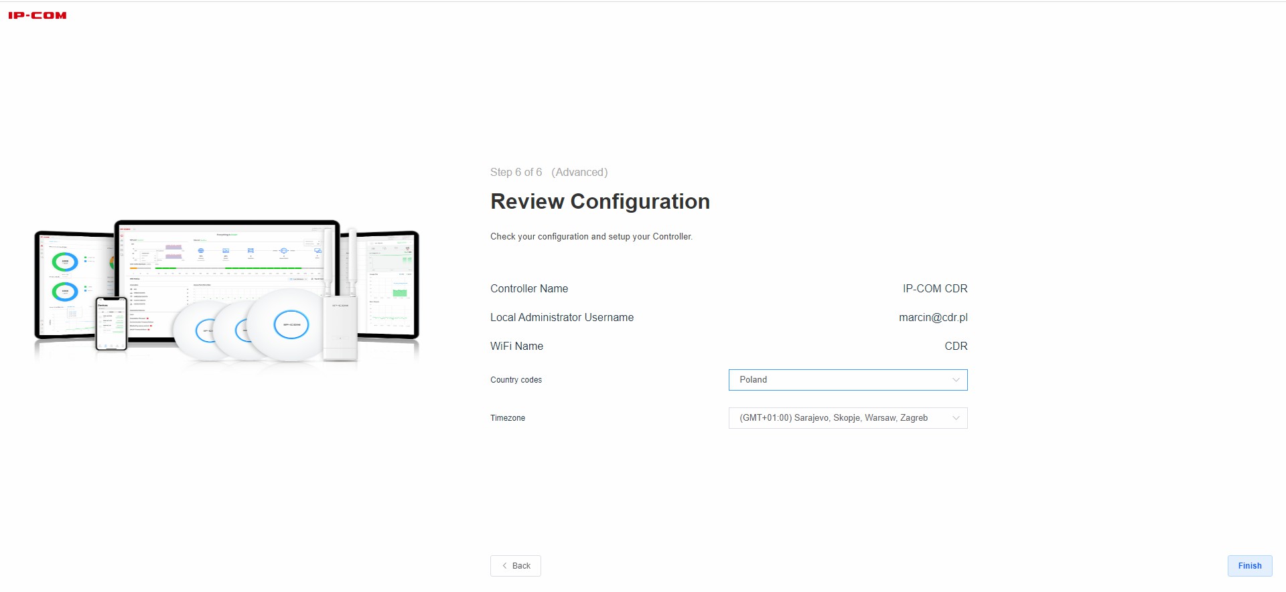Screen dimensions: 1286x592
Task: Click the 'Check your configuration' description text
Action: click(591, 237)
